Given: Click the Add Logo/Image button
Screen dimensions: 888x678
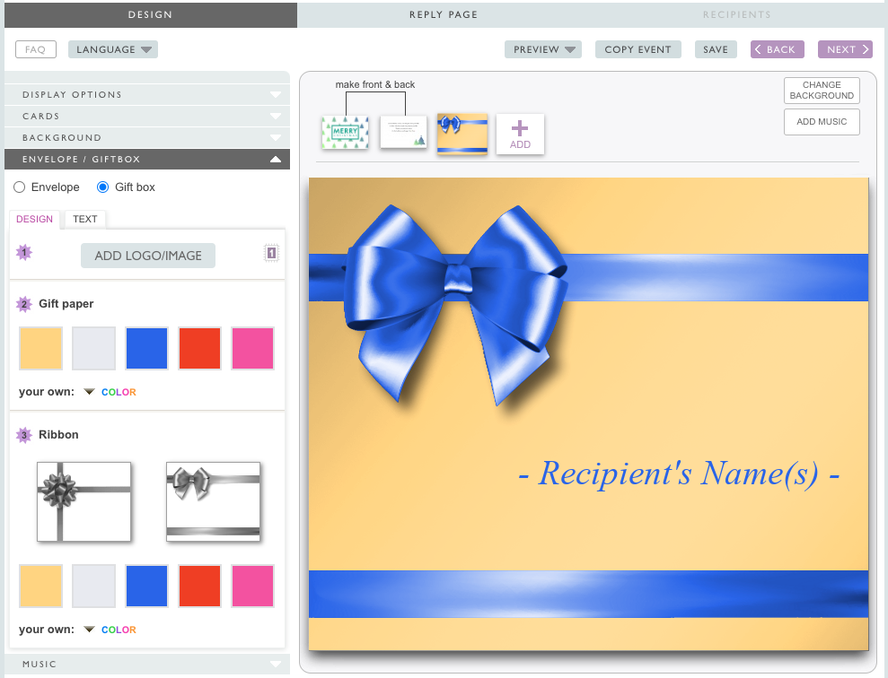Looking at the screenshot, I should coord(148,256).
